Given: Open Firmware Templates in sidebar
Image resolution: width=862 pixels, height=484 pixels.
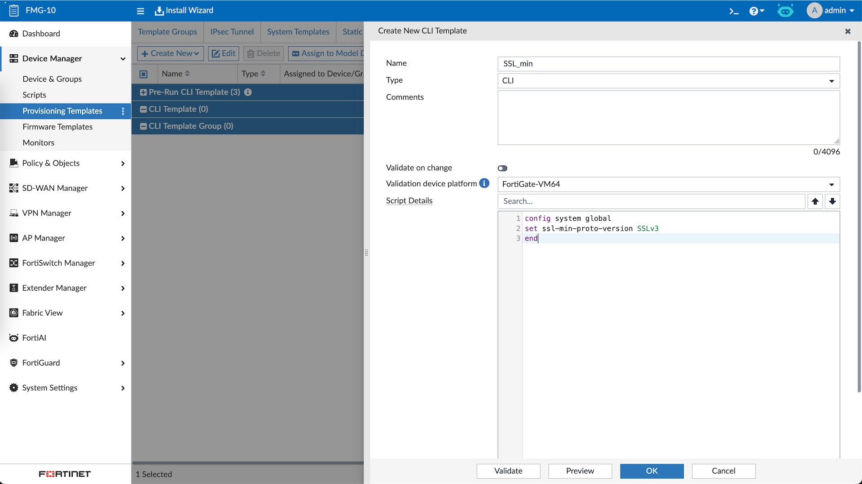Looking at the screenshot, I should 57,127.
